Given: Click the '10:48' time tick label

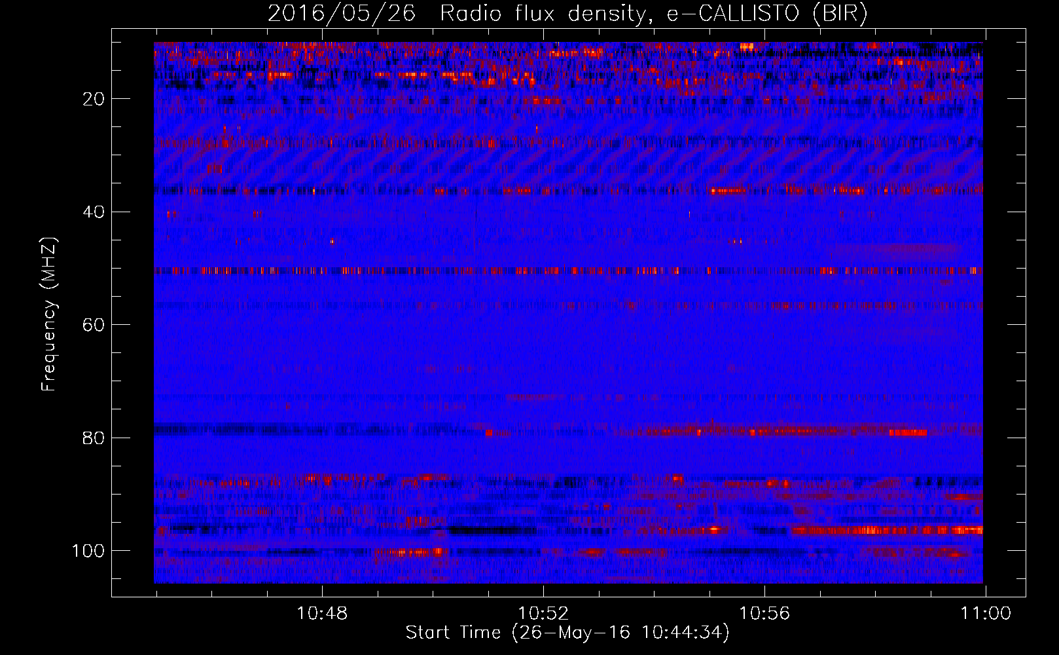Looking at the screenshot, I should click(322, 614).
